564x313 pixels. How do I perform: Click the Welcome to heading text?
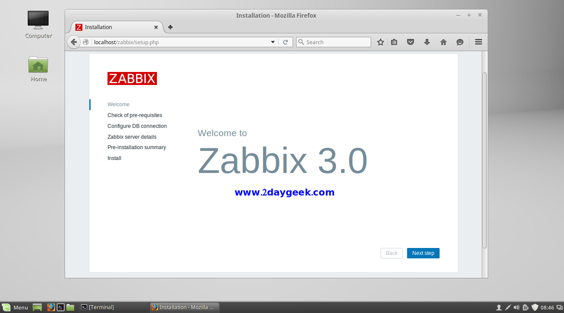(x=222, y=133)
